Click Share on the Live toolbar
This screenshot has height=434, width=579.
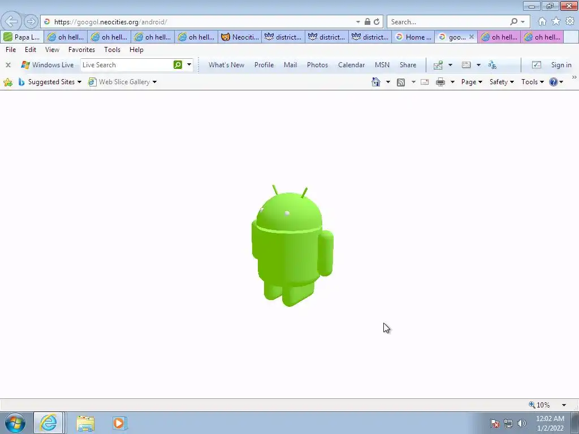408,65
